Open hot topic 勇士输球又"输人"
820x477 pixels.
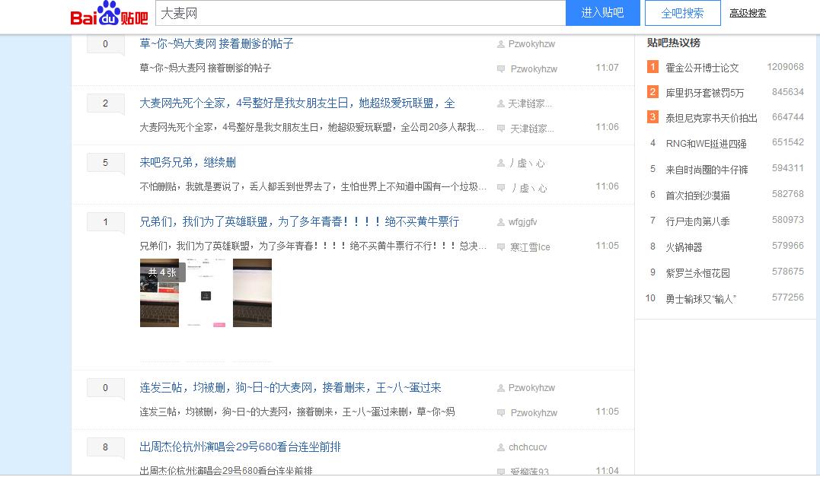tap(700, 299)
